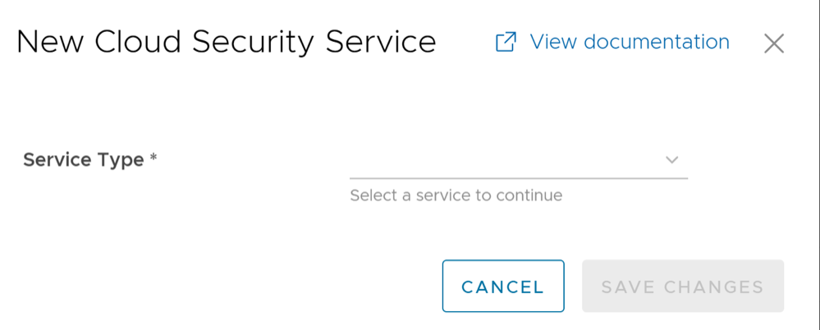Image resolution: width=820 pixels, height=330 pixels.
Task: Expand the Service Type dropdown chevron
Action: [671, 160]
